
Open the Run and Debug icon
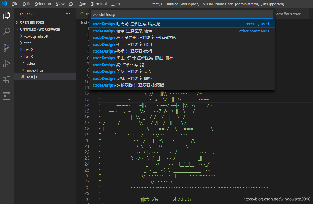click(6, 64)
